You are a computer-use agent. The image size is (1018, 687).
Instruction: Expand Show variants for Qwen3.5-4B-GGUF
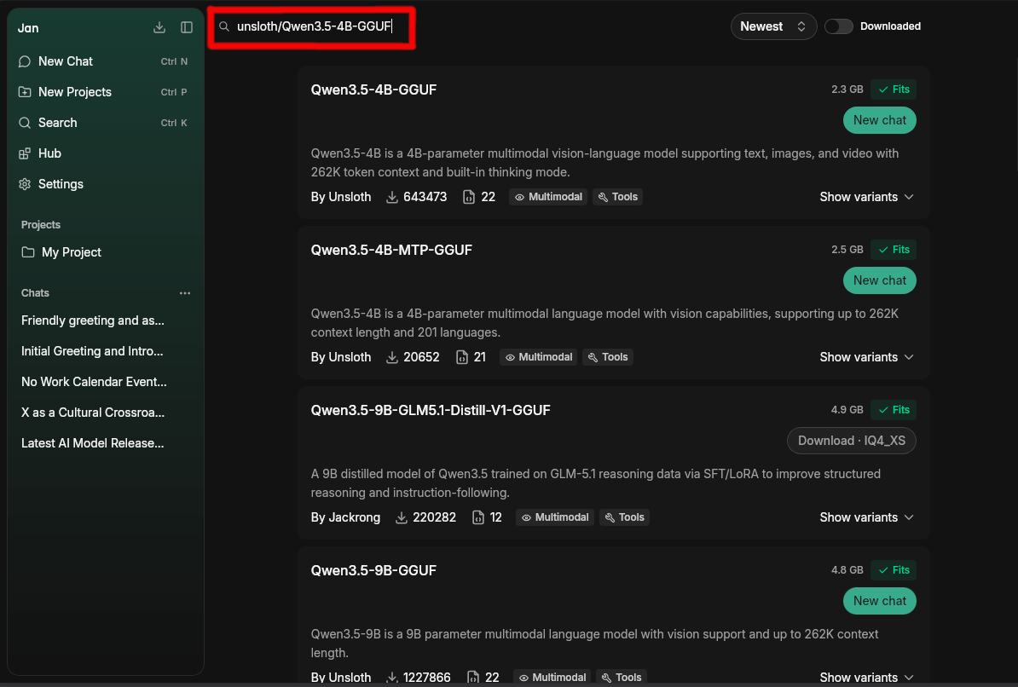[x=866, y=197]
